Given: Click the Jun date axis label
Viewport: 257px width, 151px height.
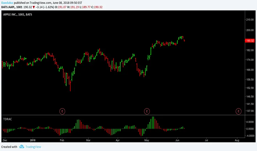Looking at the screenshot, I should point(177,140).
